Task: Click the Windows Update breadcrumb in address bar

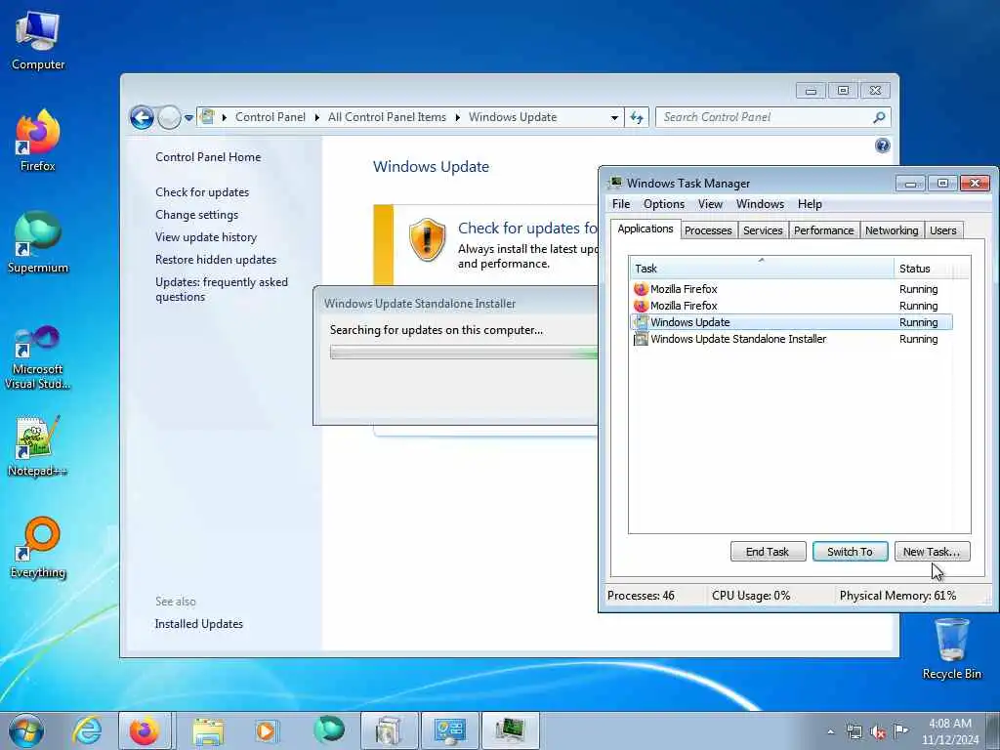Action: click(x=512, y=117)
